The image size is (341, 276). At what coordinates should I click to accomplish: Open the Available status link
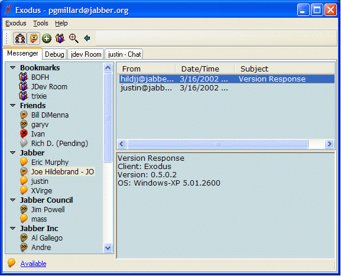[33, 264]
